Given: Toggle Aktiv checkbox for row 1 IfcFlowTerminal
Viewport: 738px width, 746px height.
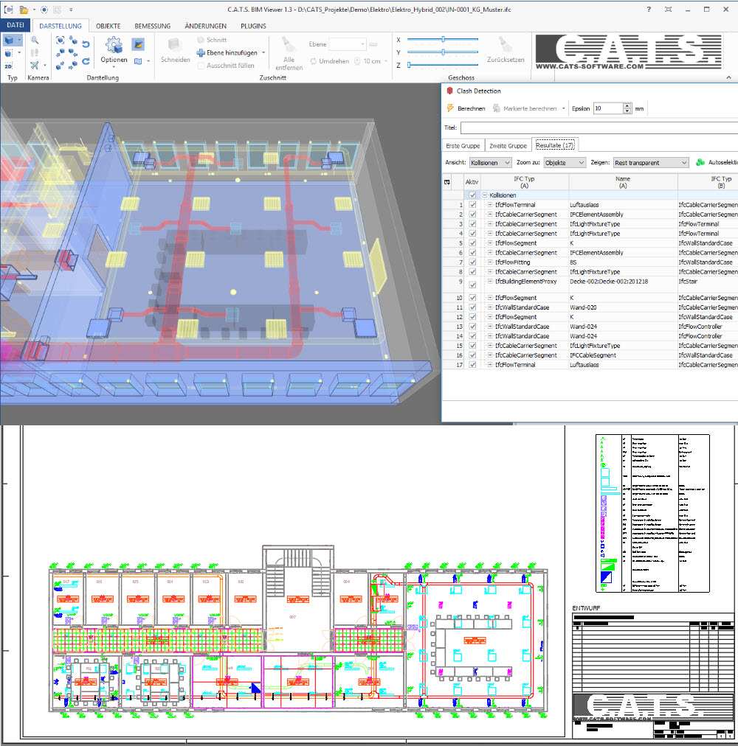Looking at the screenshot, I should coord(472,205).
